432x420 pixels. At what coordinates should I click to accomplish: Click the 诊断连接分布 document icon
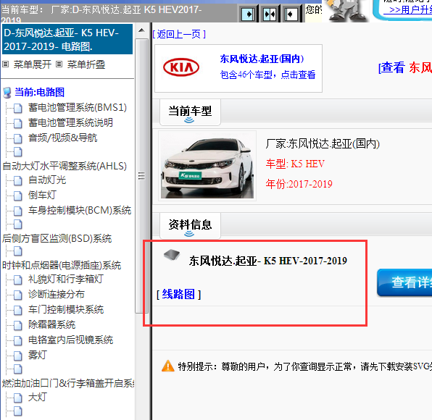click(x=17, y=295)
